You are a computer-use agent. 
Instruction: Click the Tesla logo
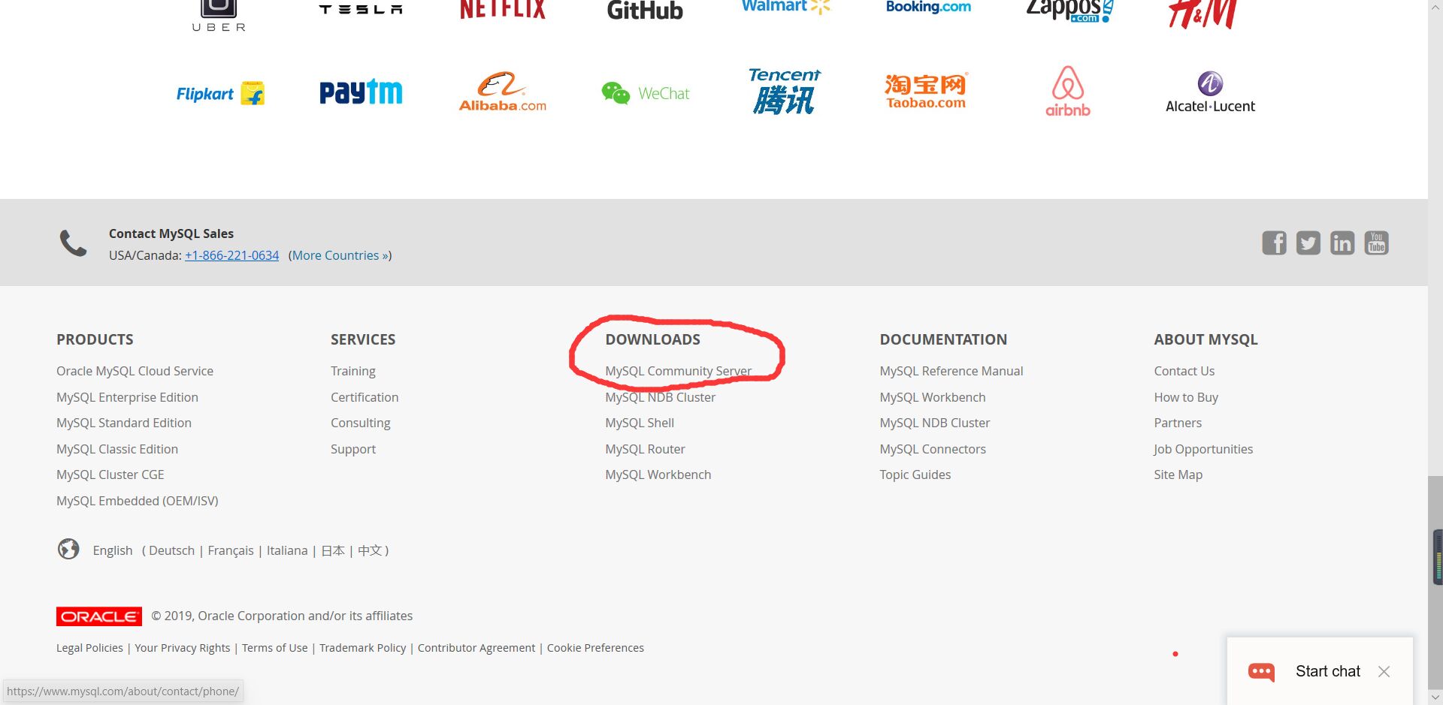pos(361,10)
